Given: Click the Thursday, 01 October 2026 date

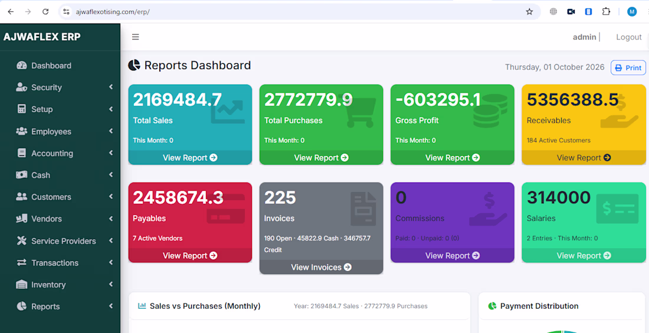Looking at the screenshot, I should click(555, 67).
